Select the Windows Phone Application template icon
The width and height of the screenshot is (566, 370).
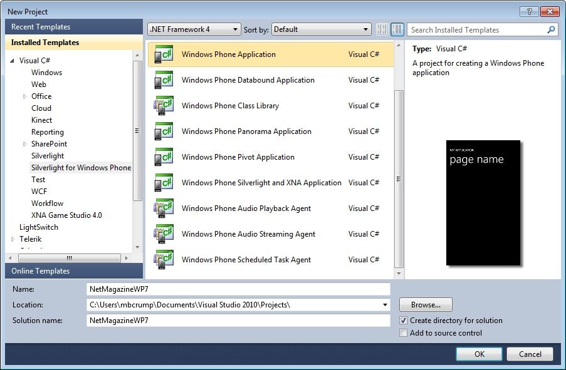pos(164,54)
